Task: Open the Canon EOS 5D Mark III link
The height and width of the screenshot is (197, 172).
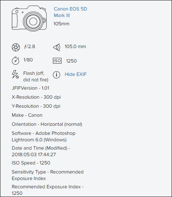Action: tap(71, 12)
